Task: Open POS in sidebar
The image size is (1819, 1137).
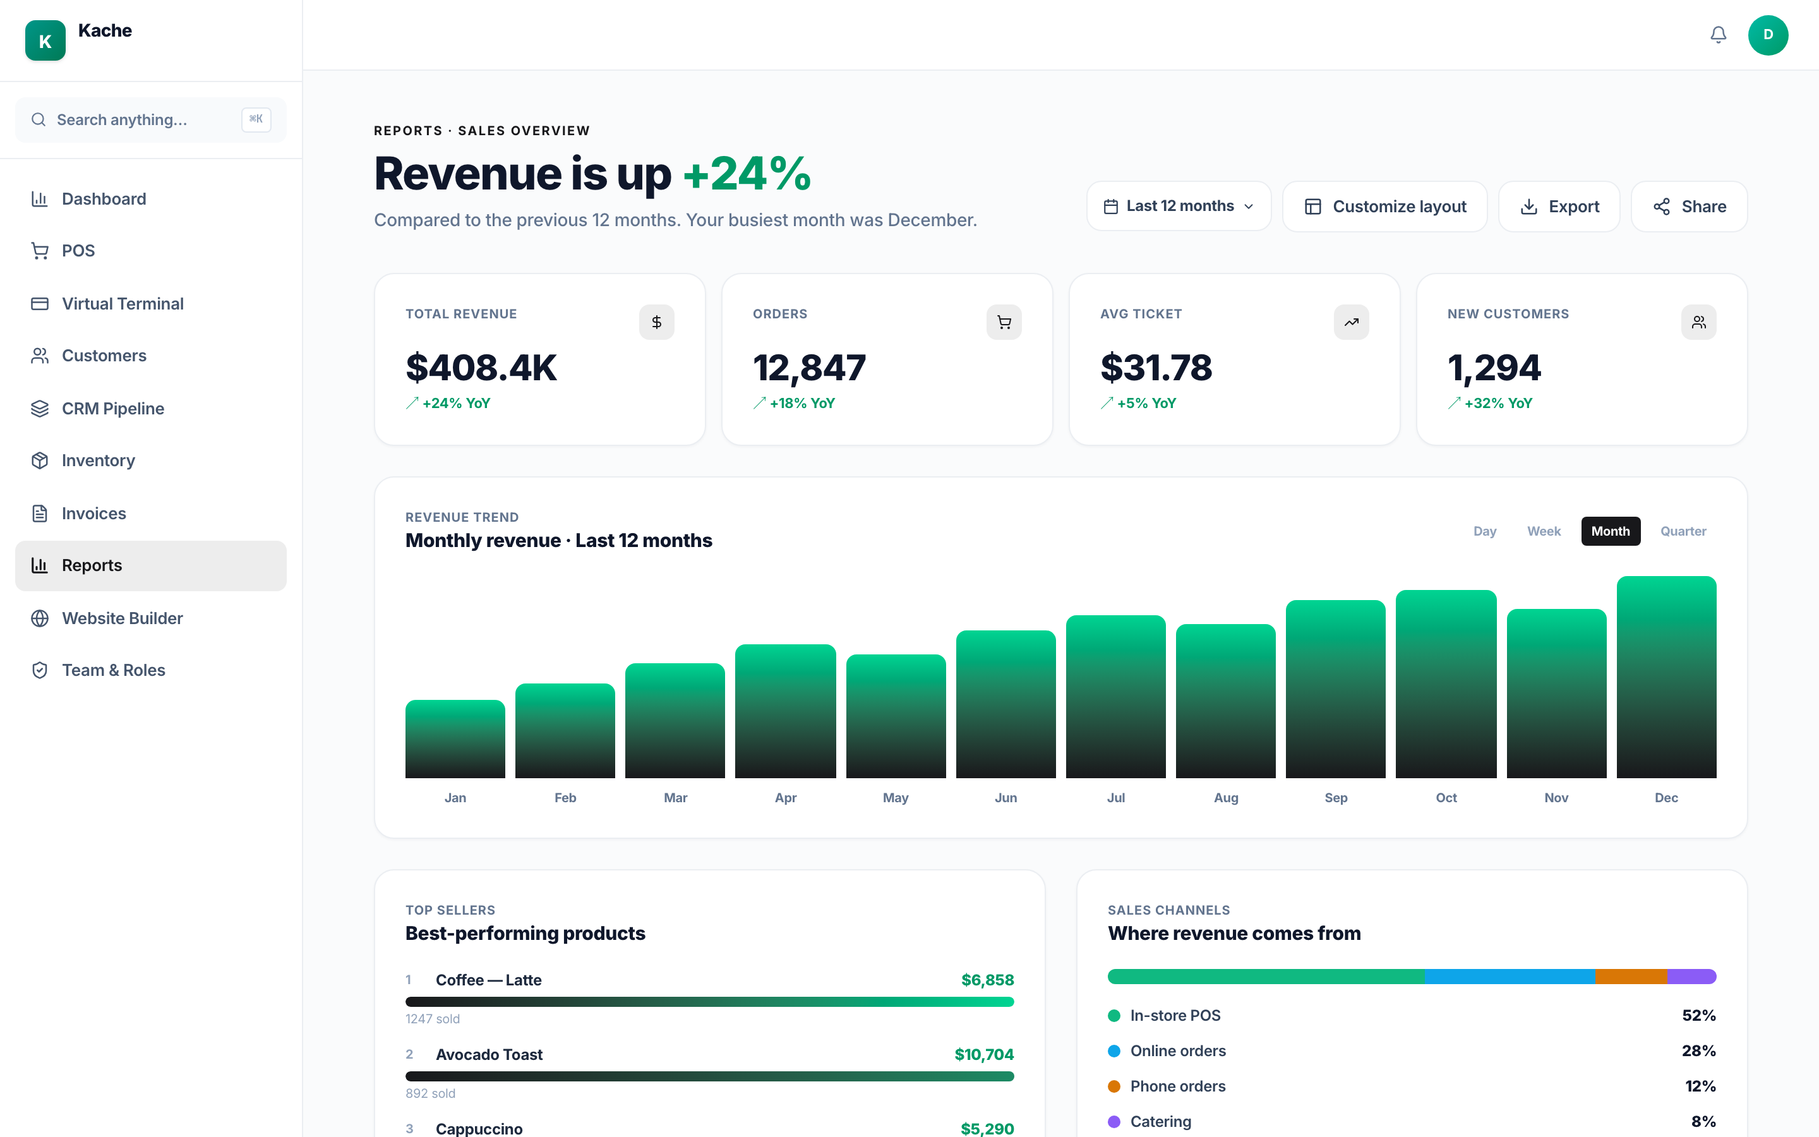Action: [150, 250]
